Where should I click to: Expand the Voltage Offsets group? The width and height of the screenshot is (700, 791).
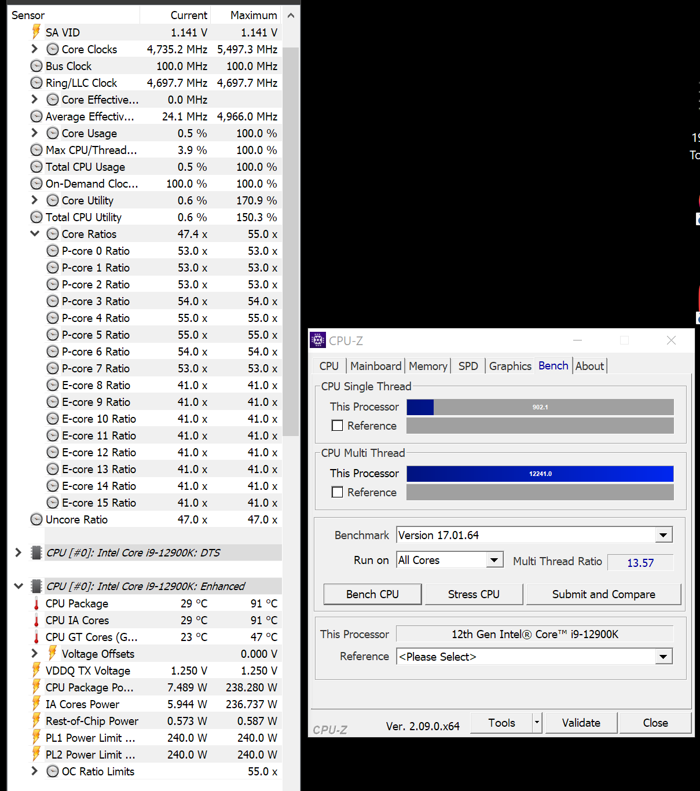click(x=34, y=654)
